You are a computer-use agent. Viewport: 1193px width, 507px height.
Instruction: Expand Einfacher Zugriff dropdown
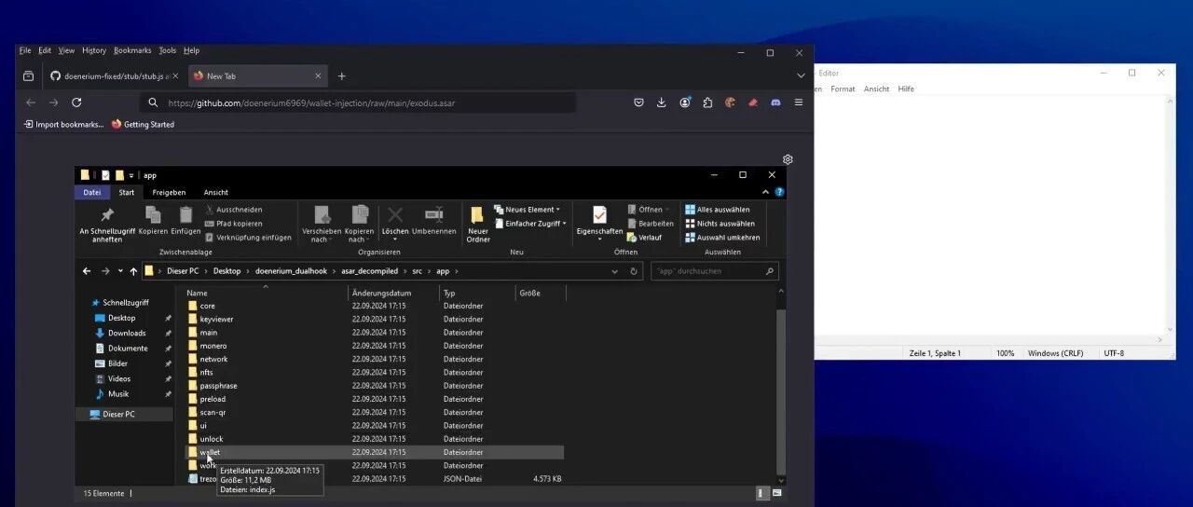(x=530, y=224)
